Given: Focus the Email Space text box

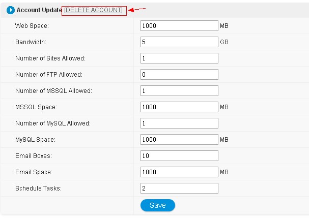Looking at the screenshot, I should coord(179,172).
